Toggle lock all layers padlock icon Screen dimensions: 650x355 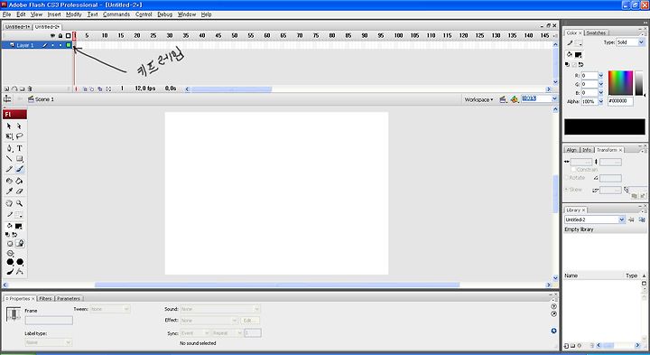tap(60, 35)
